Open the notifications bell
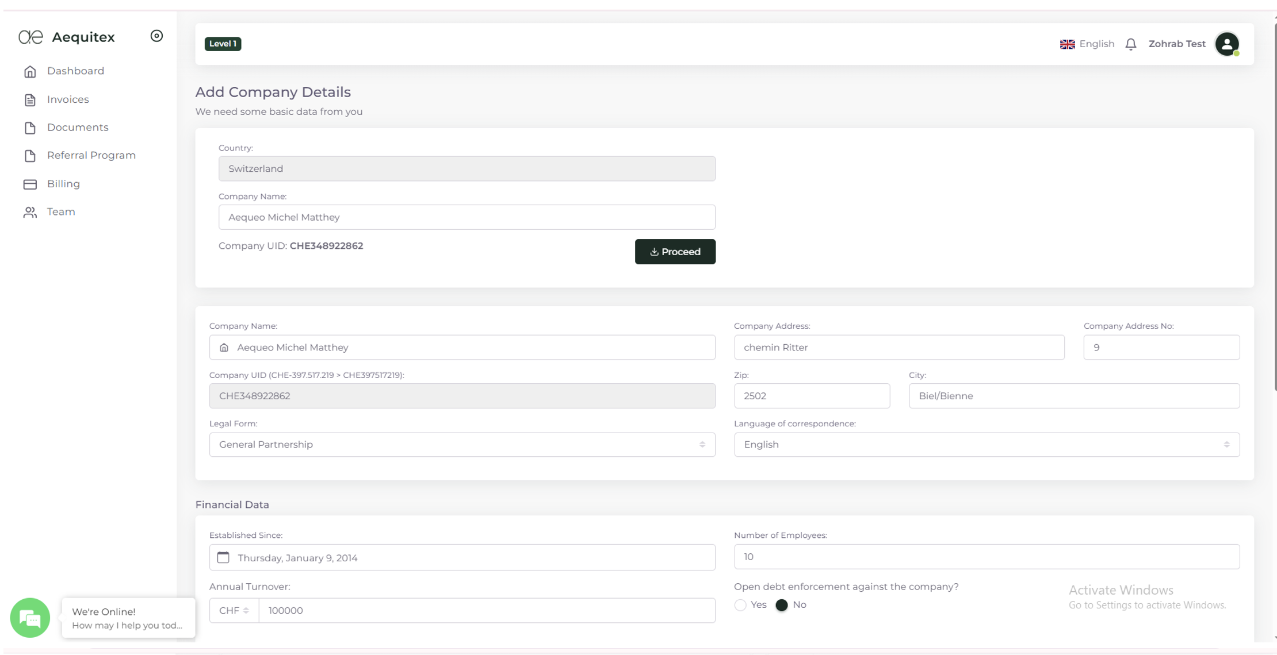The height and width of the screenshot is (655, 1277). [1130, 44]
